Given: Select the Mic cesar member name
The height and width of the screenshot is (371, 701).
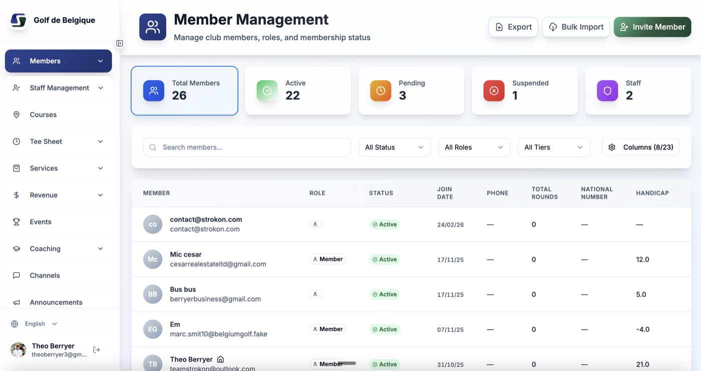Looking at the screenshot, I should coord(186,254).
